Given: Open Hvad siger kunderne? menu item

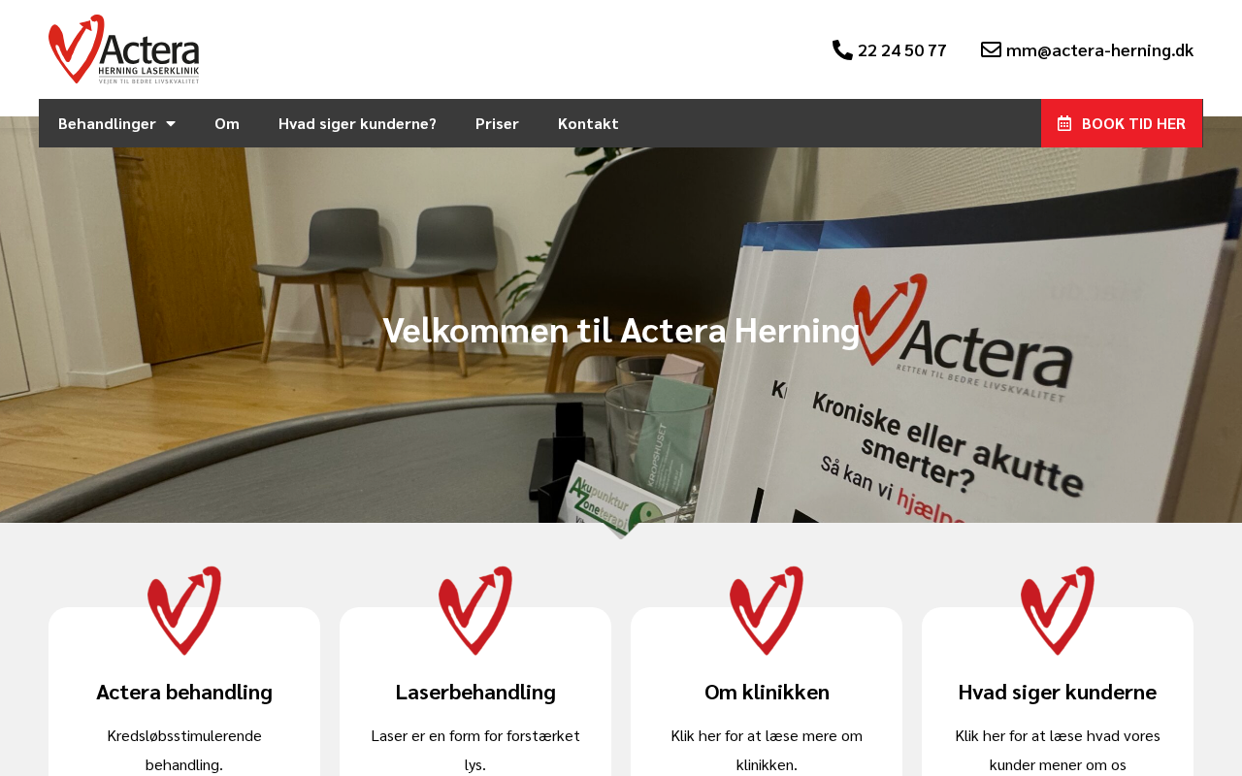Looking at the screenshot, I should click(x=357, y=123).
